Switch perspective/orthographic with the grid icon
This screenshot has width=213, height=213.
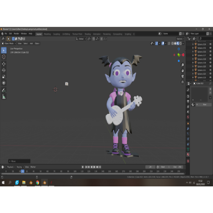click(x=183, y=82)
